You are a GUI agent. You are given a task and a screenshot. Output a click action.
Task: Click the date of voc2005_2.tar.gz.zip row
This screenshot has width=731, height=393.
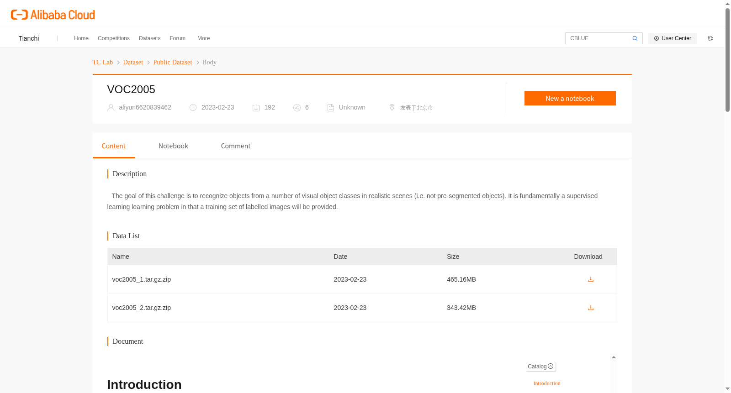tap(350, 308)
